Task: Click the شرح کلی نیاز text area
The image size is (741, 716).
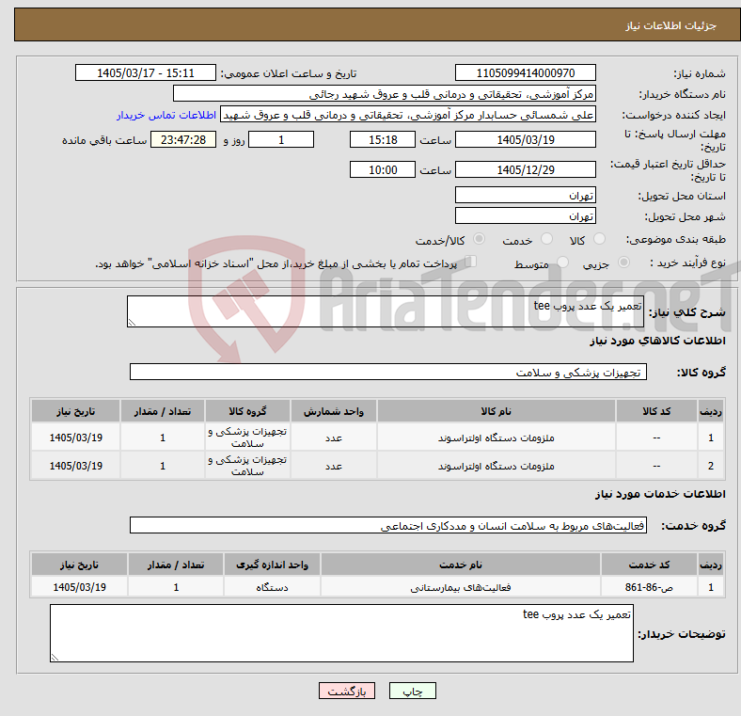Action: click(x=386, y=311)
